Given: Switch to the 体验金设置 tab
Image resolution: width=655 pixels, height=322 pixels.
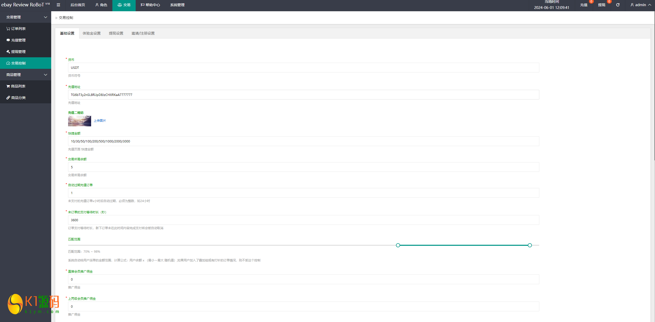Looking at the screenshot, I should pyautogui.click(x=92, y=33).
